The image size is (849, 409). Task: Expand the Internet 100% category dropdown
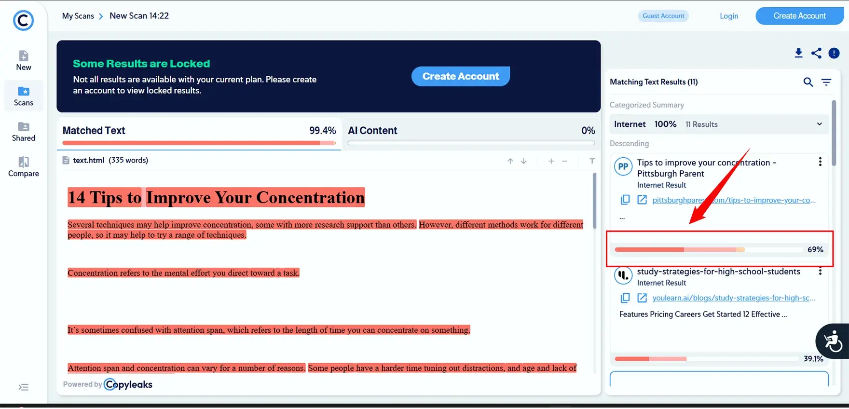pos(819,124)
